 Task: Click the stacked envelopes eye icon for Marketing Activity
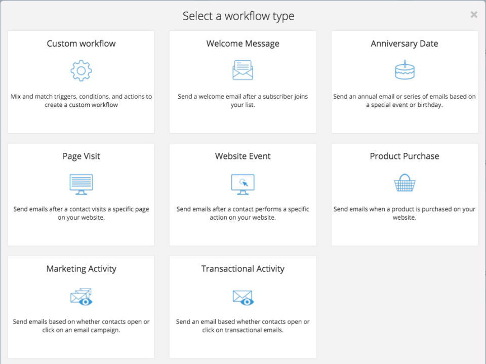[81, 297]
